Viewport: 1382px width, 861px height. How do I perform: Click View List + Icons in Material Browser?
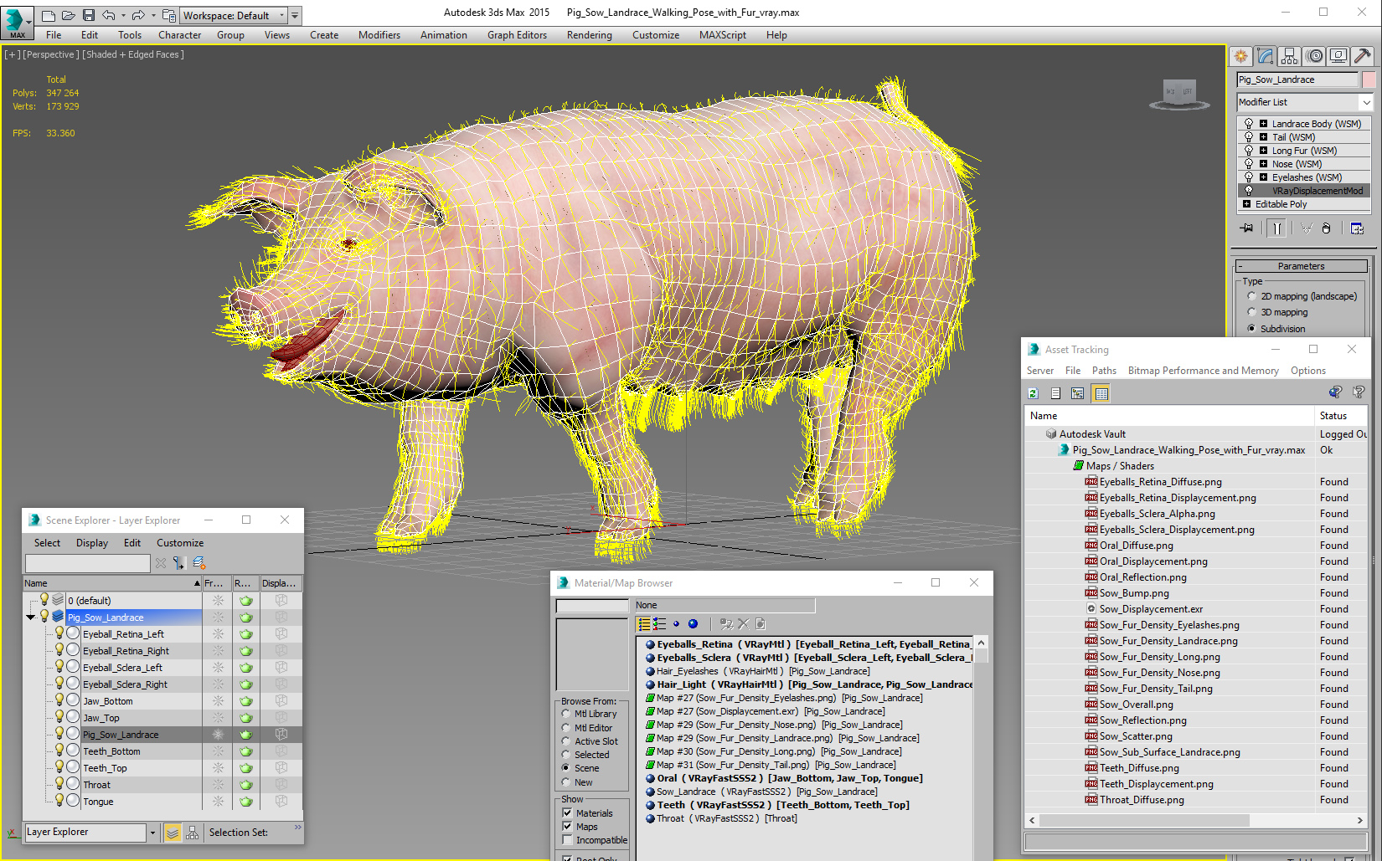click(x=660, y=623)
